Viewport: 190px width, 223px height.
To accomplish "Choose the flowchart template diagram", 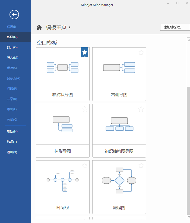I will [119, 180].
